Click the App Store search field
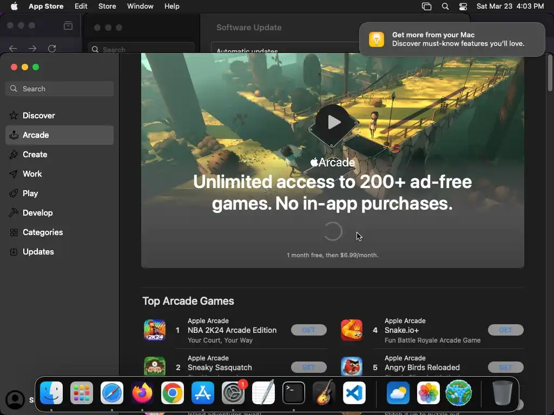Screen dimensions: 554x415 [60, 89]
